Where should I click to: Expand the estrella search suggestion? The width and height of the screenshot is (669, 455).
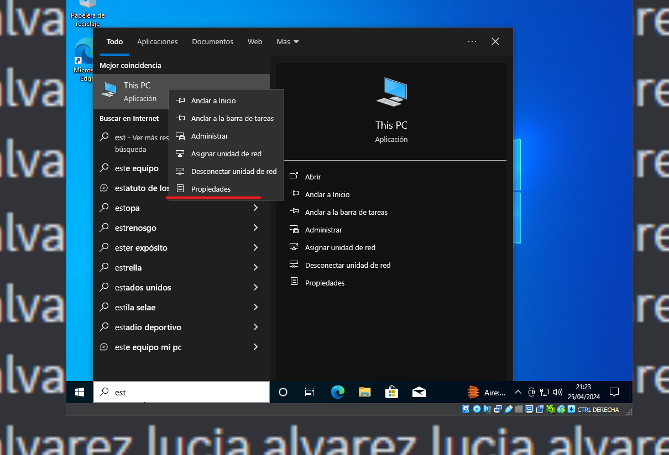[255, 267]
